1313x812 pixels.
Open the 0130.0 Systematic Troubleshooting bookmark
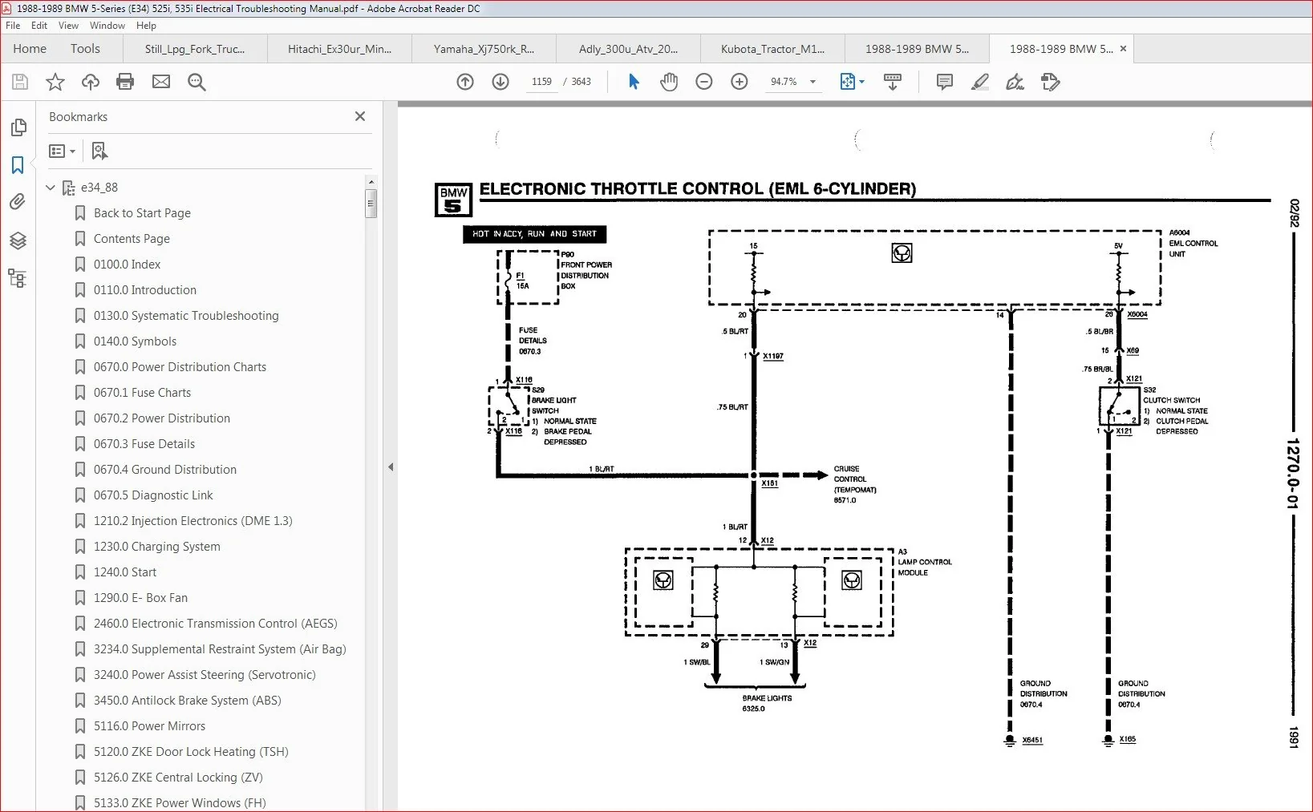coord(186,316)
